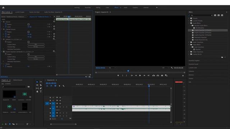Select the Selection tool arrow

(37, 82)
